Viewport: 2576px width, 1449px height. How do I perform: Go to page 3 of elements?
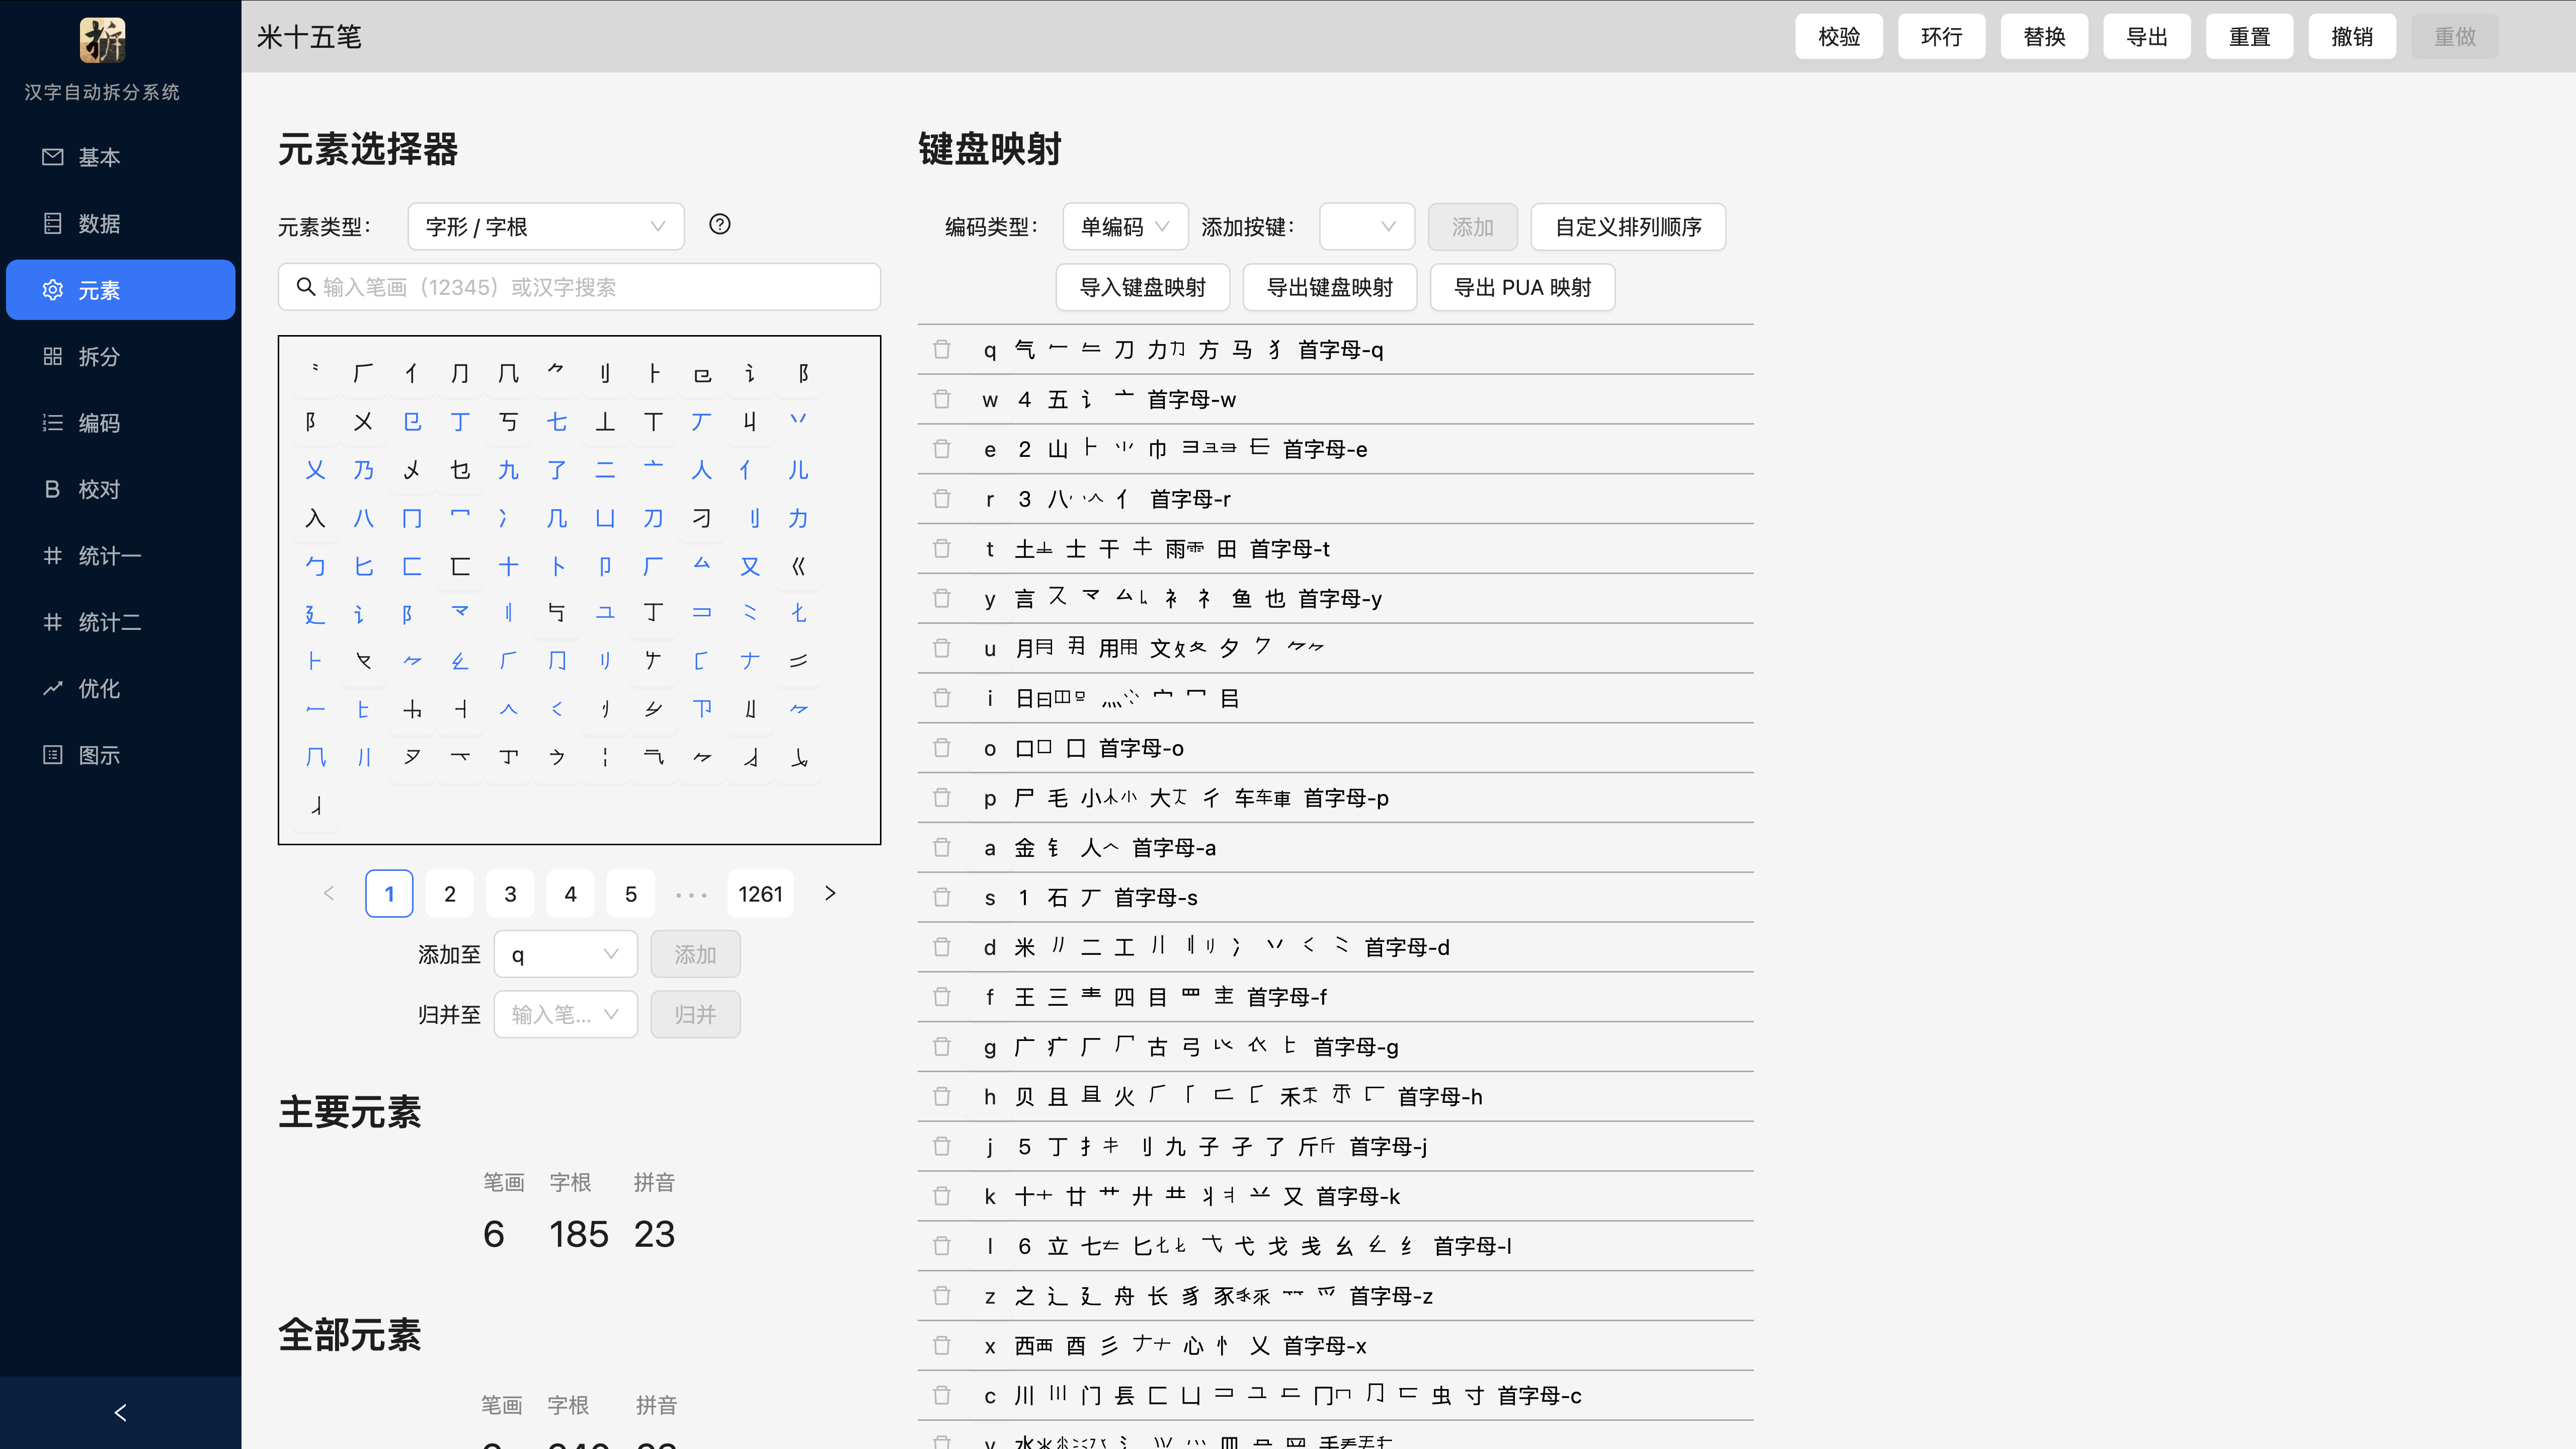click(x=510, y=893)
